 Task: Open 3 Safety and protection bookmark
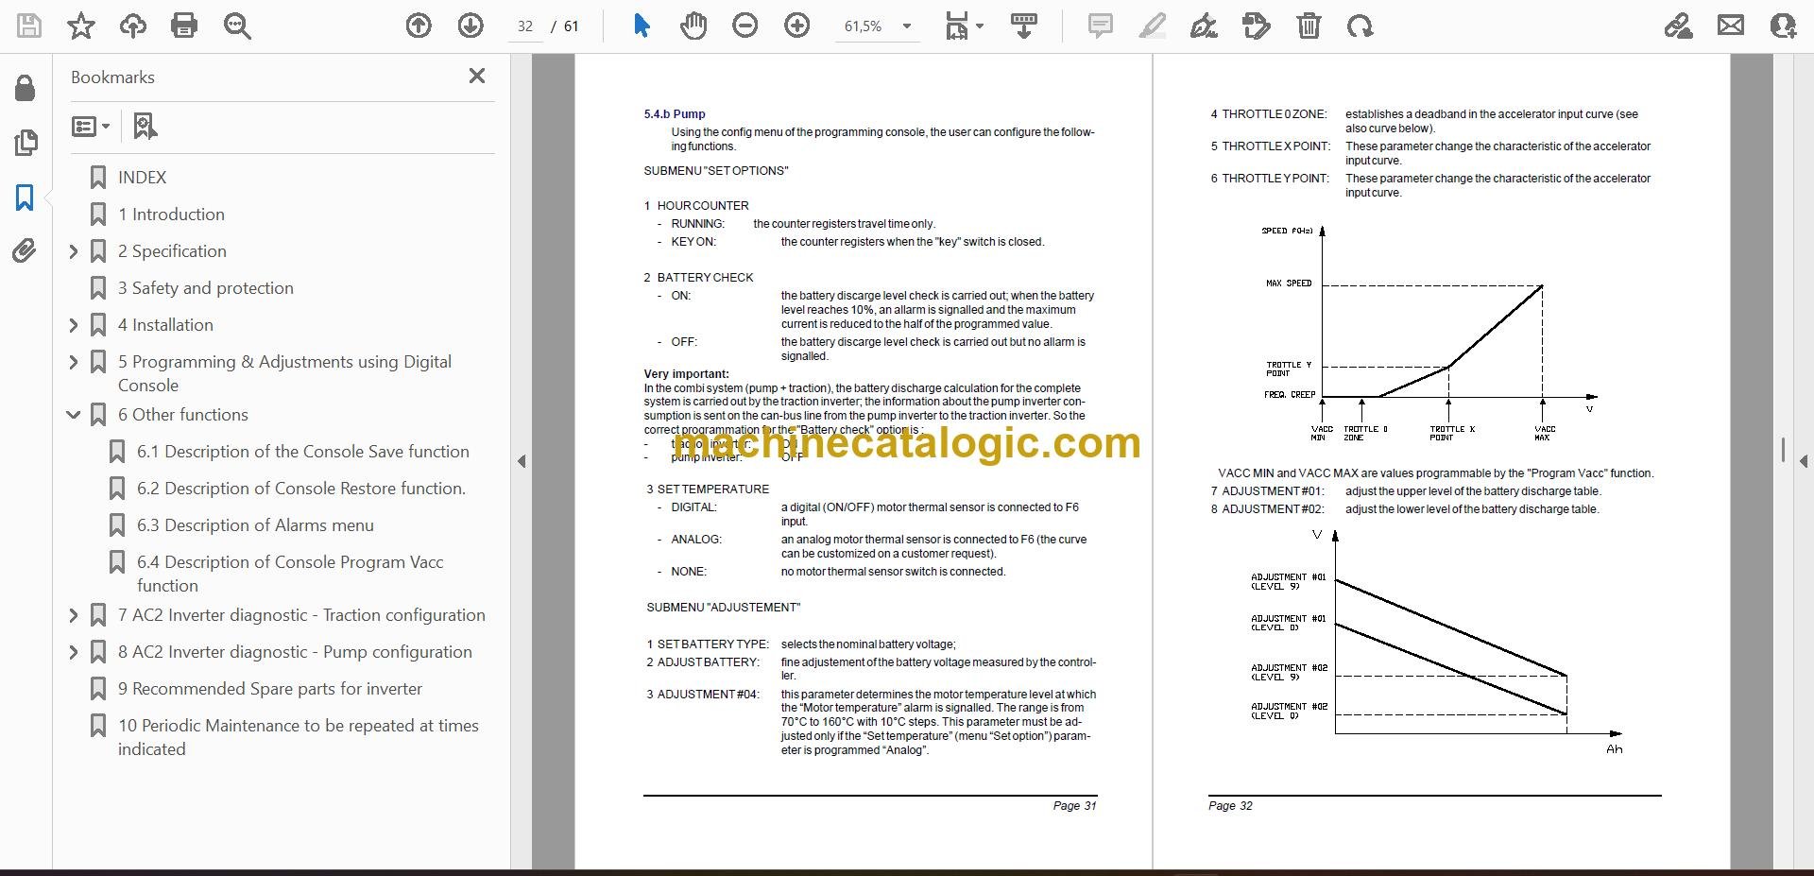coord(205,288)
